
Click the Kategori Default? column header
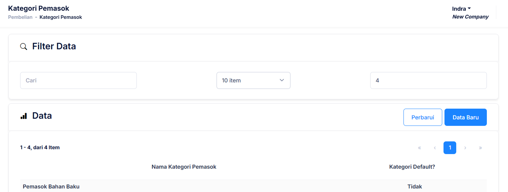click(412, 167)
